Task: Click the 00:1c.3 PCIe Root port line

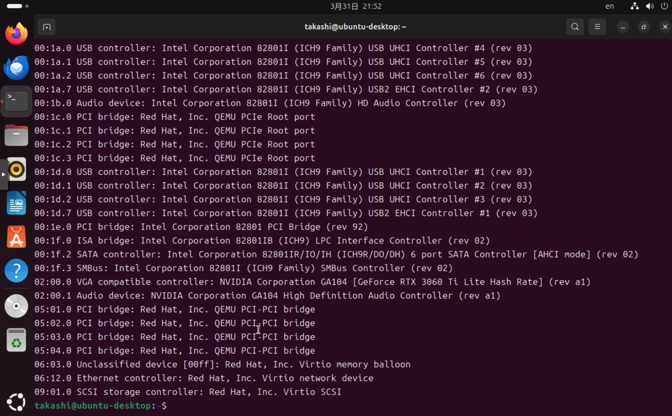Action: click(175, 158)
